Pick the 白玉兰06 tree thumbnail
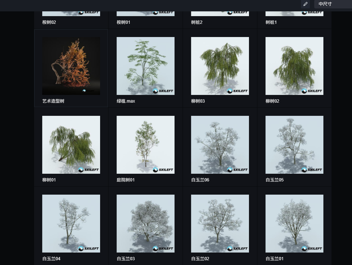The height and width of the screenshot is (265, 352). 220,145
